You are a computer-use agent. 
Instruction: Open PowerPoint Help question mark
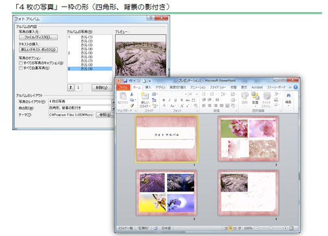click(x=296, y=87)
